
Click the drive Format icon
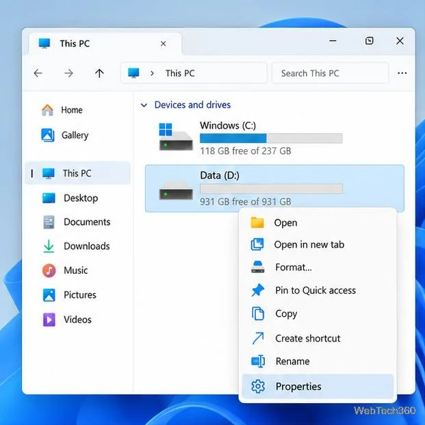pos(257,267)
